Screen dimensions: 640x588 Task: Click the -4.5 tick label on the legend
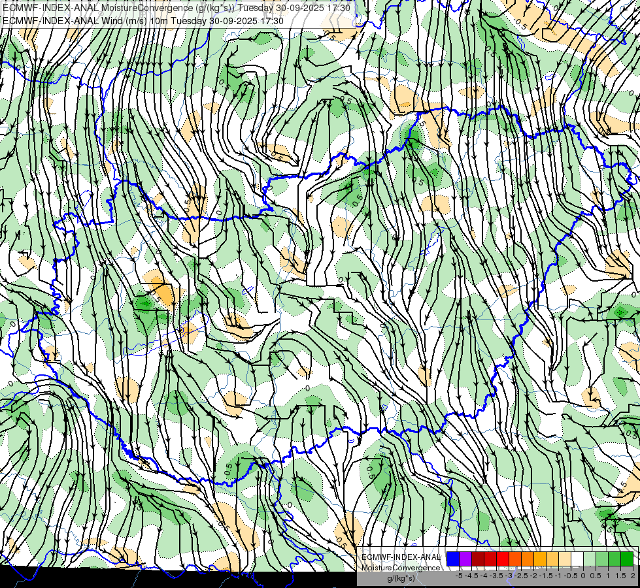[x=471, y=576]
